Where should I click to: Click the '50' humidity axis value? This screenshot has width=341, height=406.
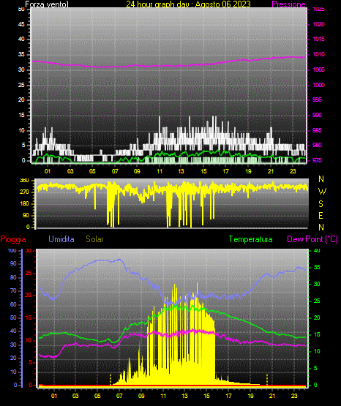point(13,317)
